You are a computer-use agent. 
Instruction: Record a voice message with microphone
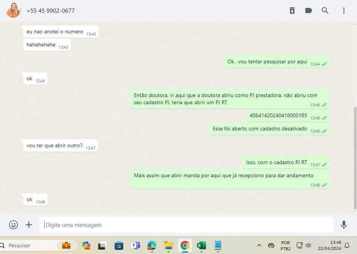click(344, 225)
